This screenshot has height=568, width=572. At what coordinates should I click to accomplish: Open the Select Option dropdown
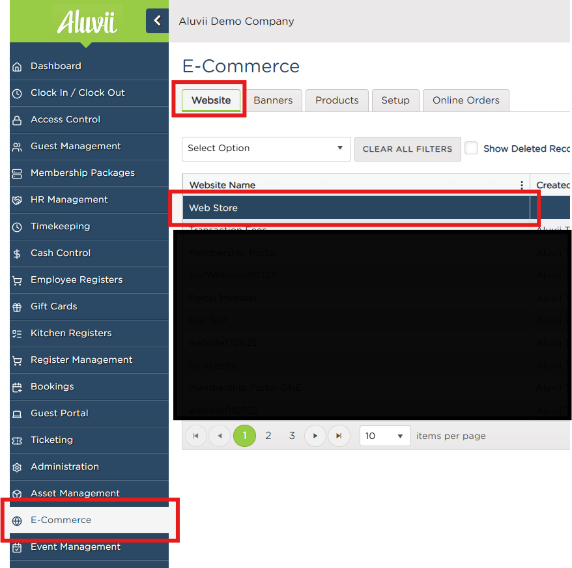point(266,149)
